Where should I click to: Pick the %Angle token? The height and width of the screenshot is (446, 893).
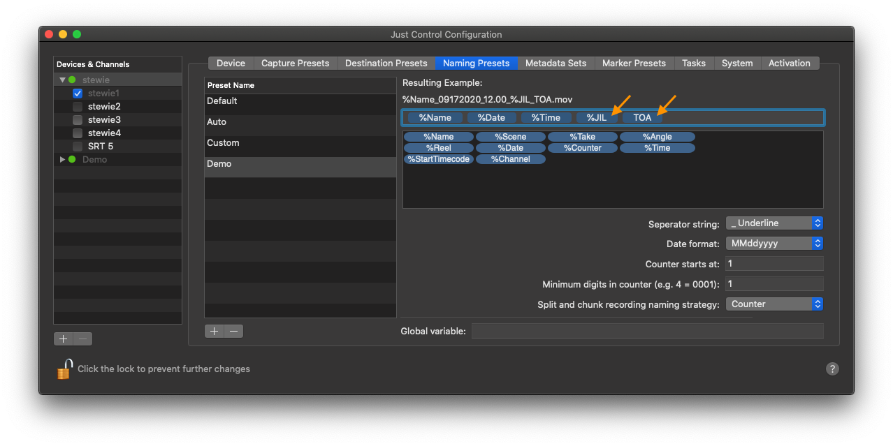click(x=657, y=137)
